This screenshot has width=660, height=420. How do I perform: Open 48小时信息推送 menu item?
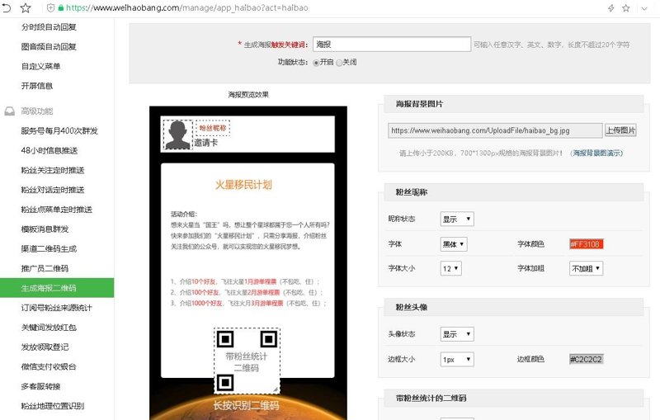coord(49,151)
